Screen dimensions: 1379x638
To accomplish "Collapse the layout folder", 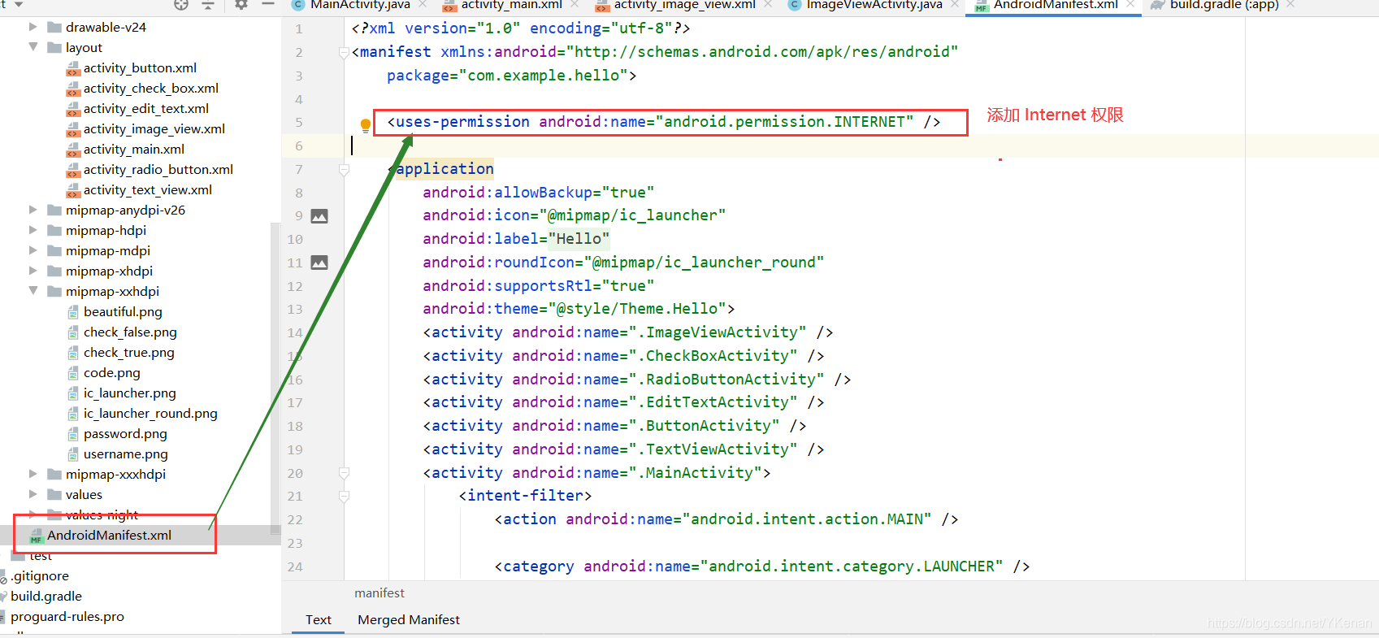I will coord(33,47).
